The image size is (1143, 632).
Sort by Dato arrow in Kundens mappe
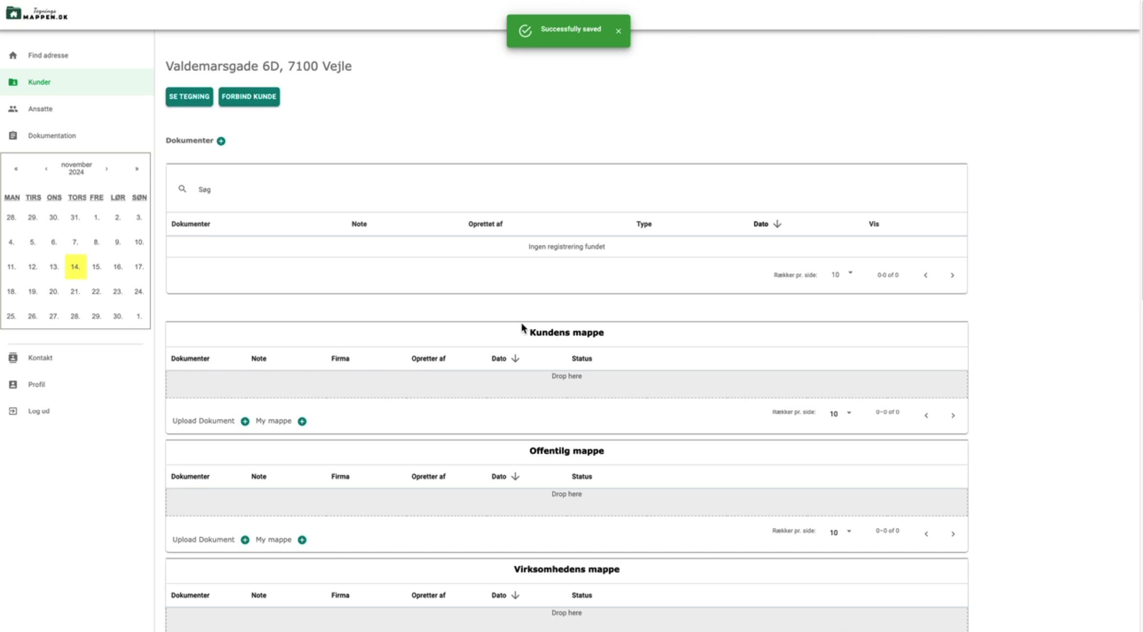point(515,358)
